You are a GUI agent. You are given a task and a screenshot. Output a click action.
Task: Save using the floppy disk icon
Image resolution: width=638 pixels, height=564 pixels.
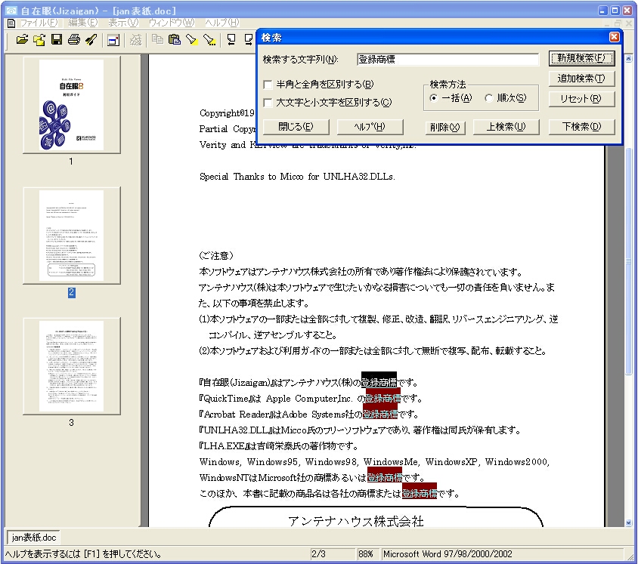57,39
